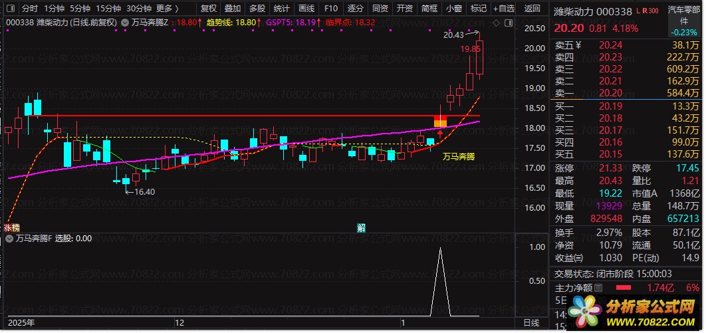Click the 卖三 price 20.22
Screen dimensions: 706x333
click(x=610, y=69)
